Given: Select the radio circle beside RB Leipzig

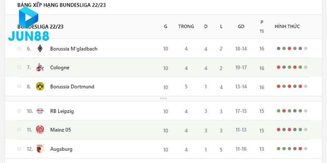Looking at the screenshot, I should tap(19, 111).
